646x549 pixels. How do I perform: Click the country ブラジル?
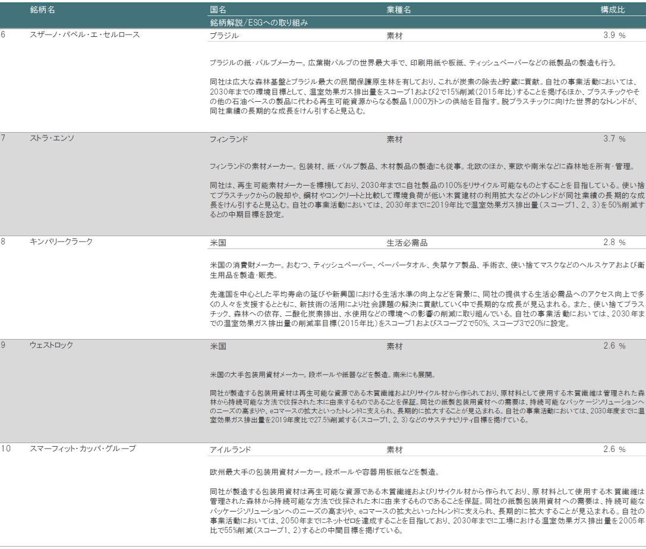click(x=225, y=36)
